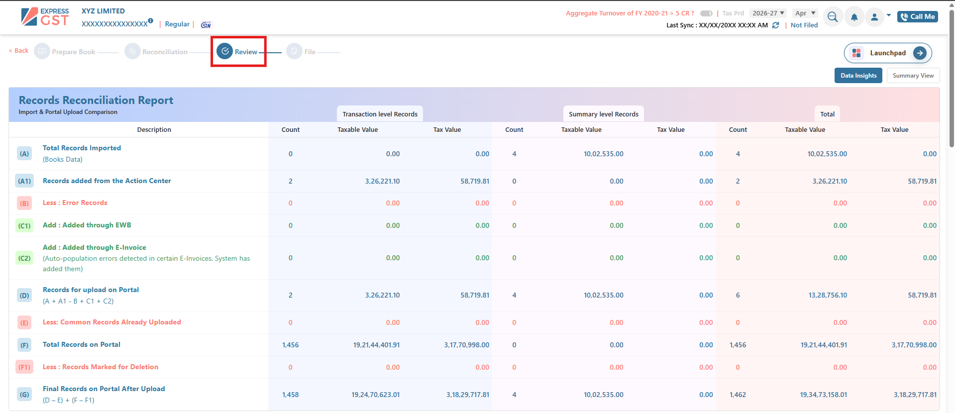Open the GSTIN search magnifier icon
This screenshot has width=955, height=413.
click(833, 17)
